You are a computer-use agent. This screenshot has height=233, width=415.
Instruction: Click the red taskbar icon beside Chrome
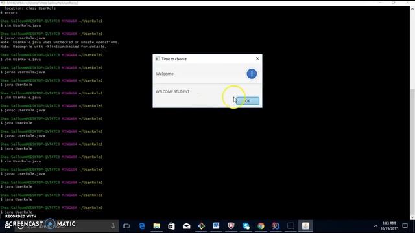pyautogui.click(x=276, y=226)
